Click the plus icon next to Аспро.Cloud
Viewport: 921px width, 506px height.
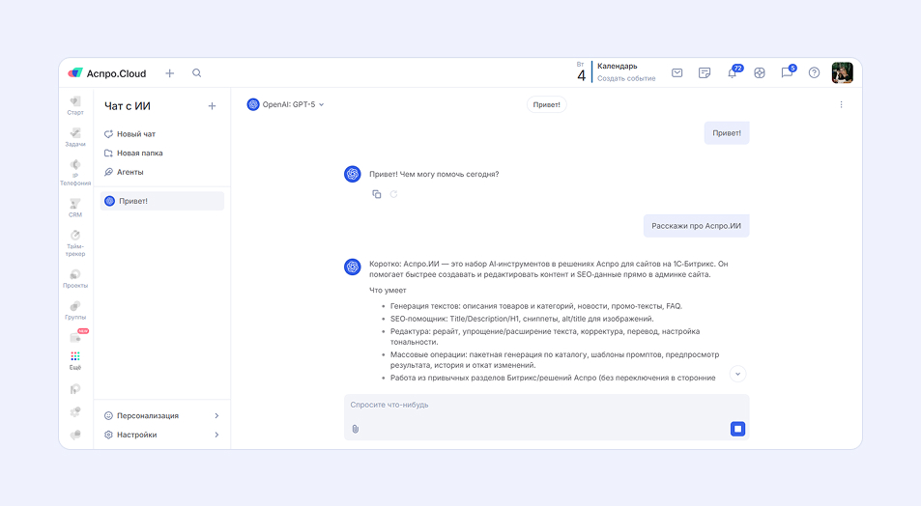coord(170,73)
